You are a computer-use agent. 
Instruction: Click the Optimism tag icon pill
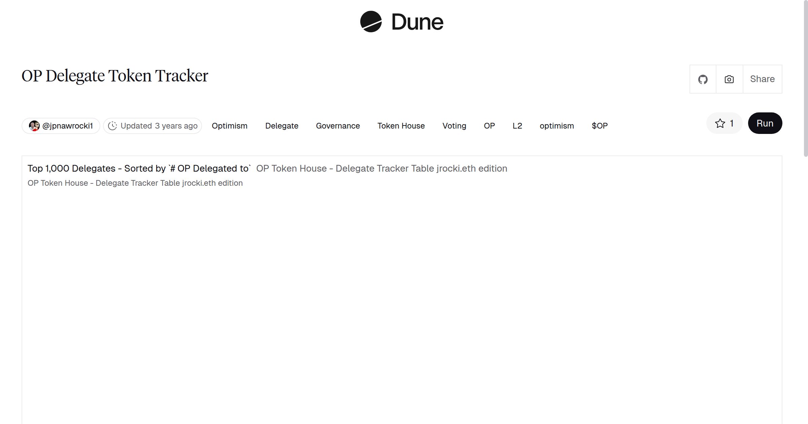point(229,126)
